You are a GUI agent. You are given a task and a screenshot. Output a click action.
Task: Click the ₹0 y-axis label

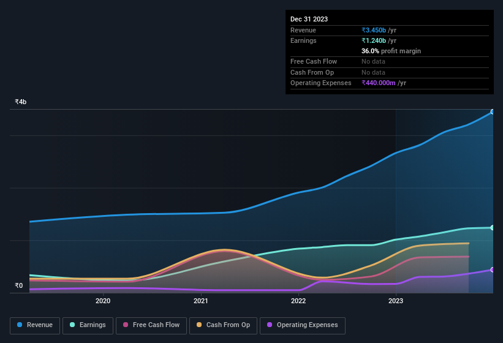18,285
